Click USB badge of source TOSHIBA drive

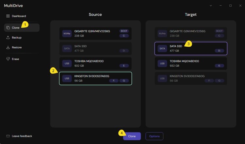pos(67,63)
